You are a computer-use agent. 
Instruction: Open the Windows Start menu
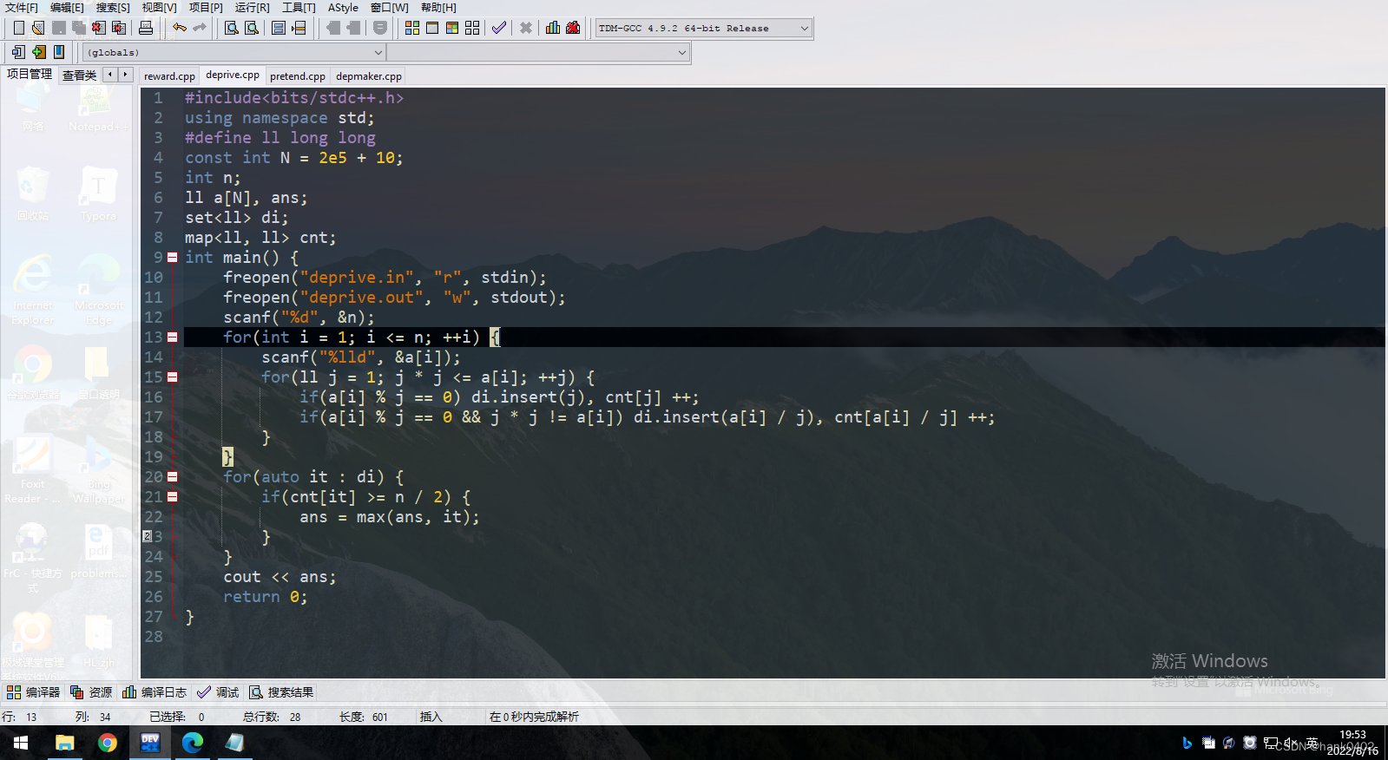point(21,743)
